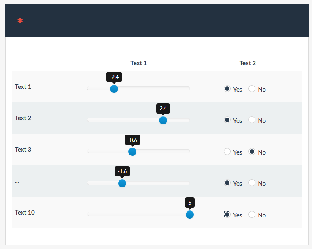Choose No radio in Text 2 row
The height and width of the screenshot is (249, 312).
coord(252,120)
